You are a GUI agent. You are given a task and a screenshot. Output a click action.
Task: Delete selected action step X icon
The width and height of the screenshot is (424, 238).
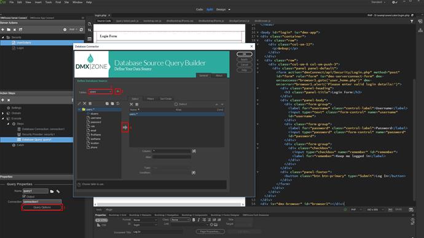pyautogui.click(x=9, y=100)
